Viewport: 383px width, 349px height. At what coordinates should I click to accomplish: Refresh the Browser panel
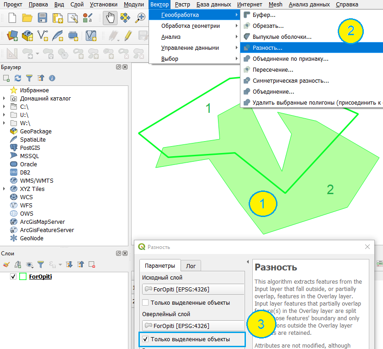pyautogui.click(x=18, y=78)
